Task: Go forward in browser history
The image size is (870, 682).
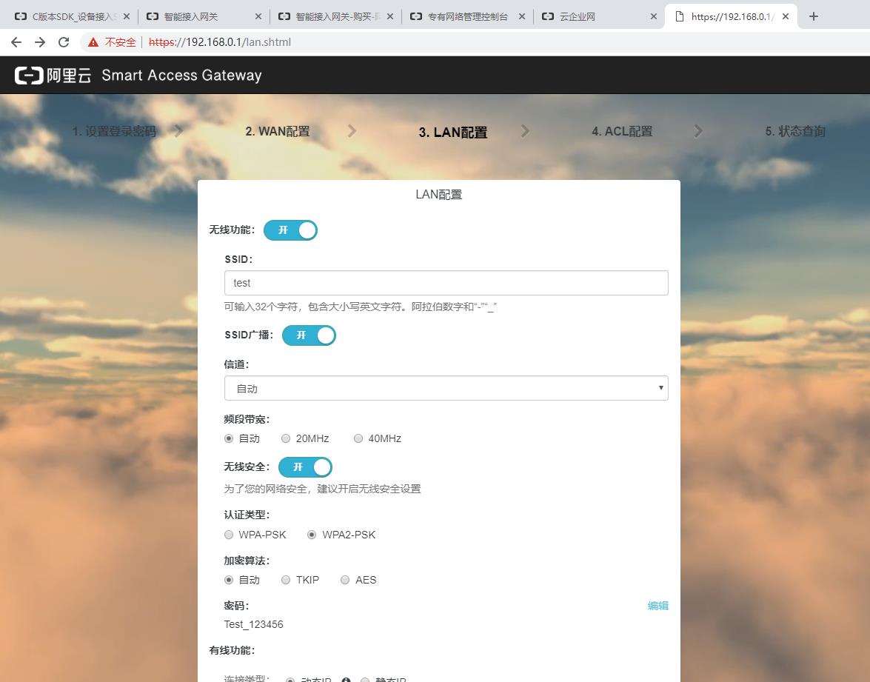Action: [40, 42]
